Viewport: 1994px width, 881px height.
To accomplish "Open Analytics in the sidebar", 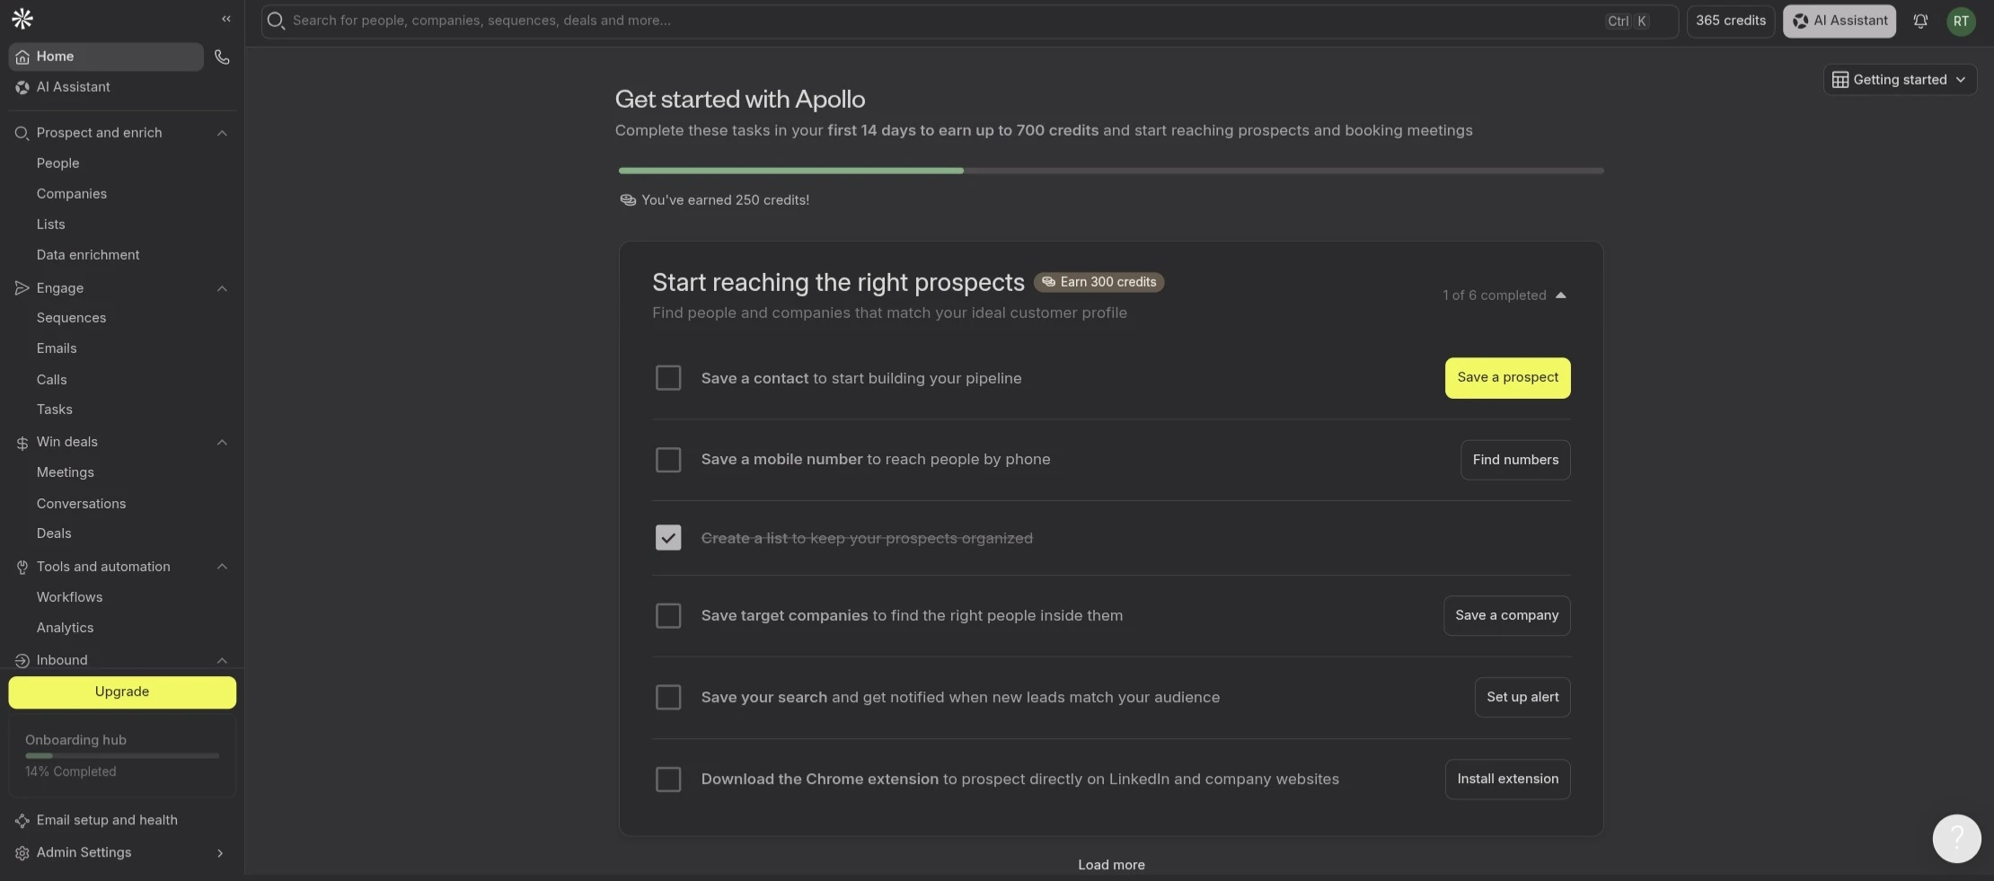I will 65,628.
